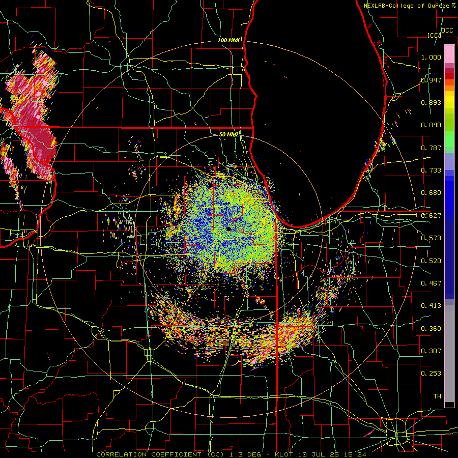Select the 0.893 legend value
Image resolution: width=458 pixels, height=458 pixels.
click(431, 102)
